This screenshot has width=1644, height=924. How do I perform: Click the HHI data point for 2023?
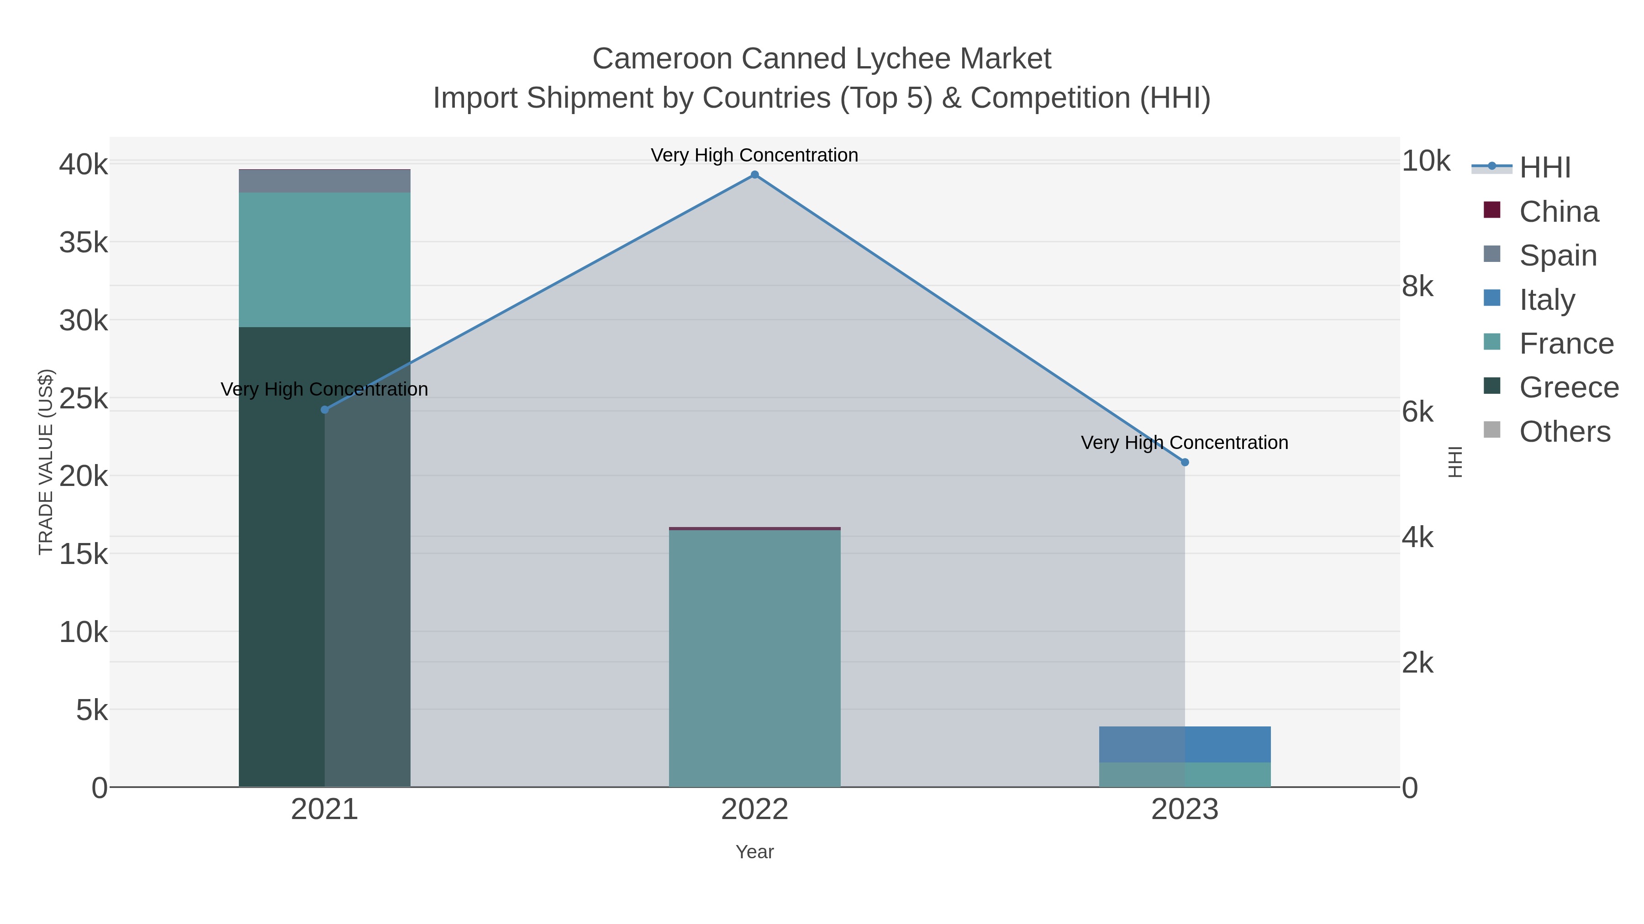1185,462
